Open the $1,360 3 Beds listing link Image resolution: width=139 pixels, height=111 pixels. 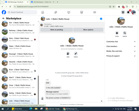pos(54,26)
